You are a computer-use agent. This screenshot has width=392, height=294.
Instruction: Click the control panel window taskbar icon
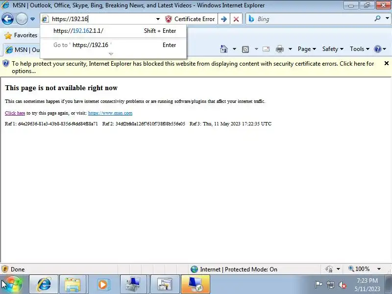pyautogui.click(x=164, y=284)
